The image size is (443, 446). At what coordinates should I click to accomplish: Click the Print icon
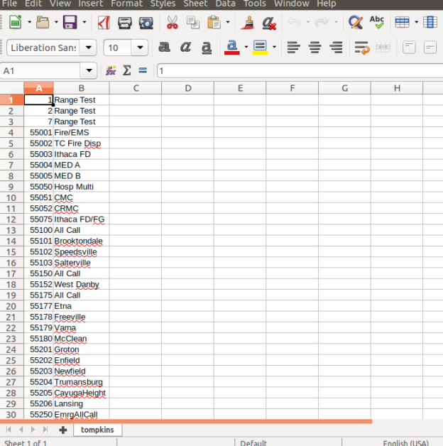pyautogui.click(x=124, y=23)
